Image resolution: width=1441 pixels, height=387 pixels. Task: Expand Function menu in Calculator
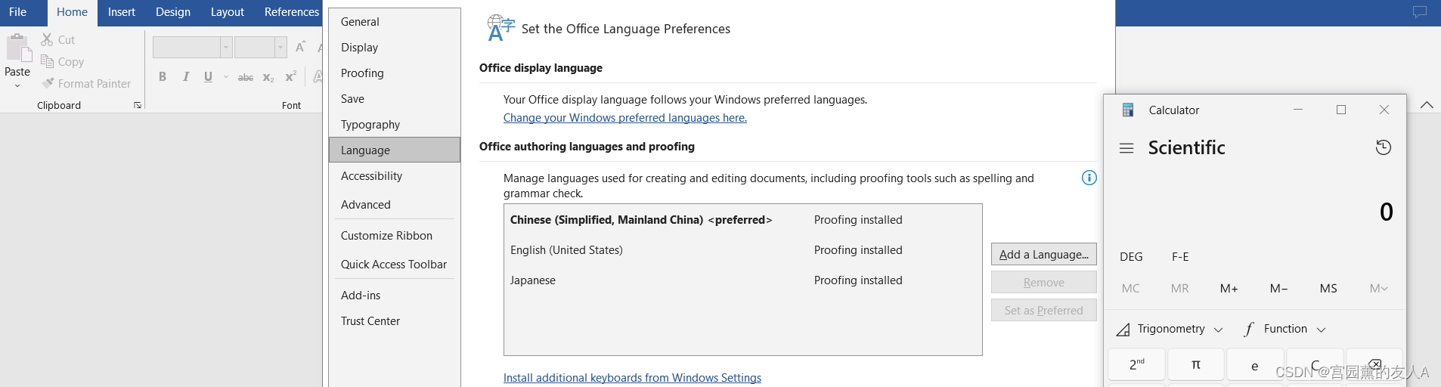[x=1285, y=329]
